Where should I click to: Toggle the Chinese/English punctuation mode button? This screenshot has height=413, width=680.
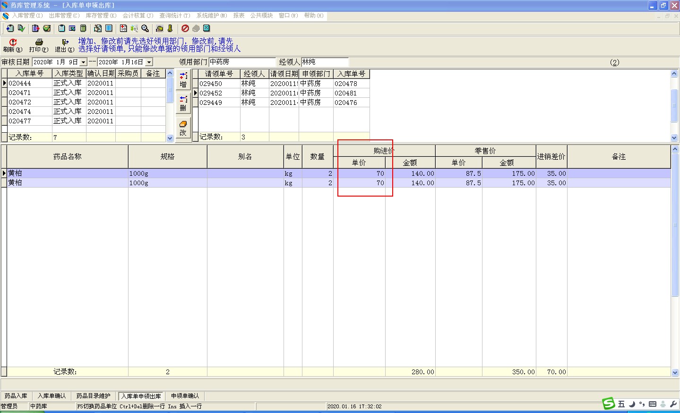click(642, 404)
